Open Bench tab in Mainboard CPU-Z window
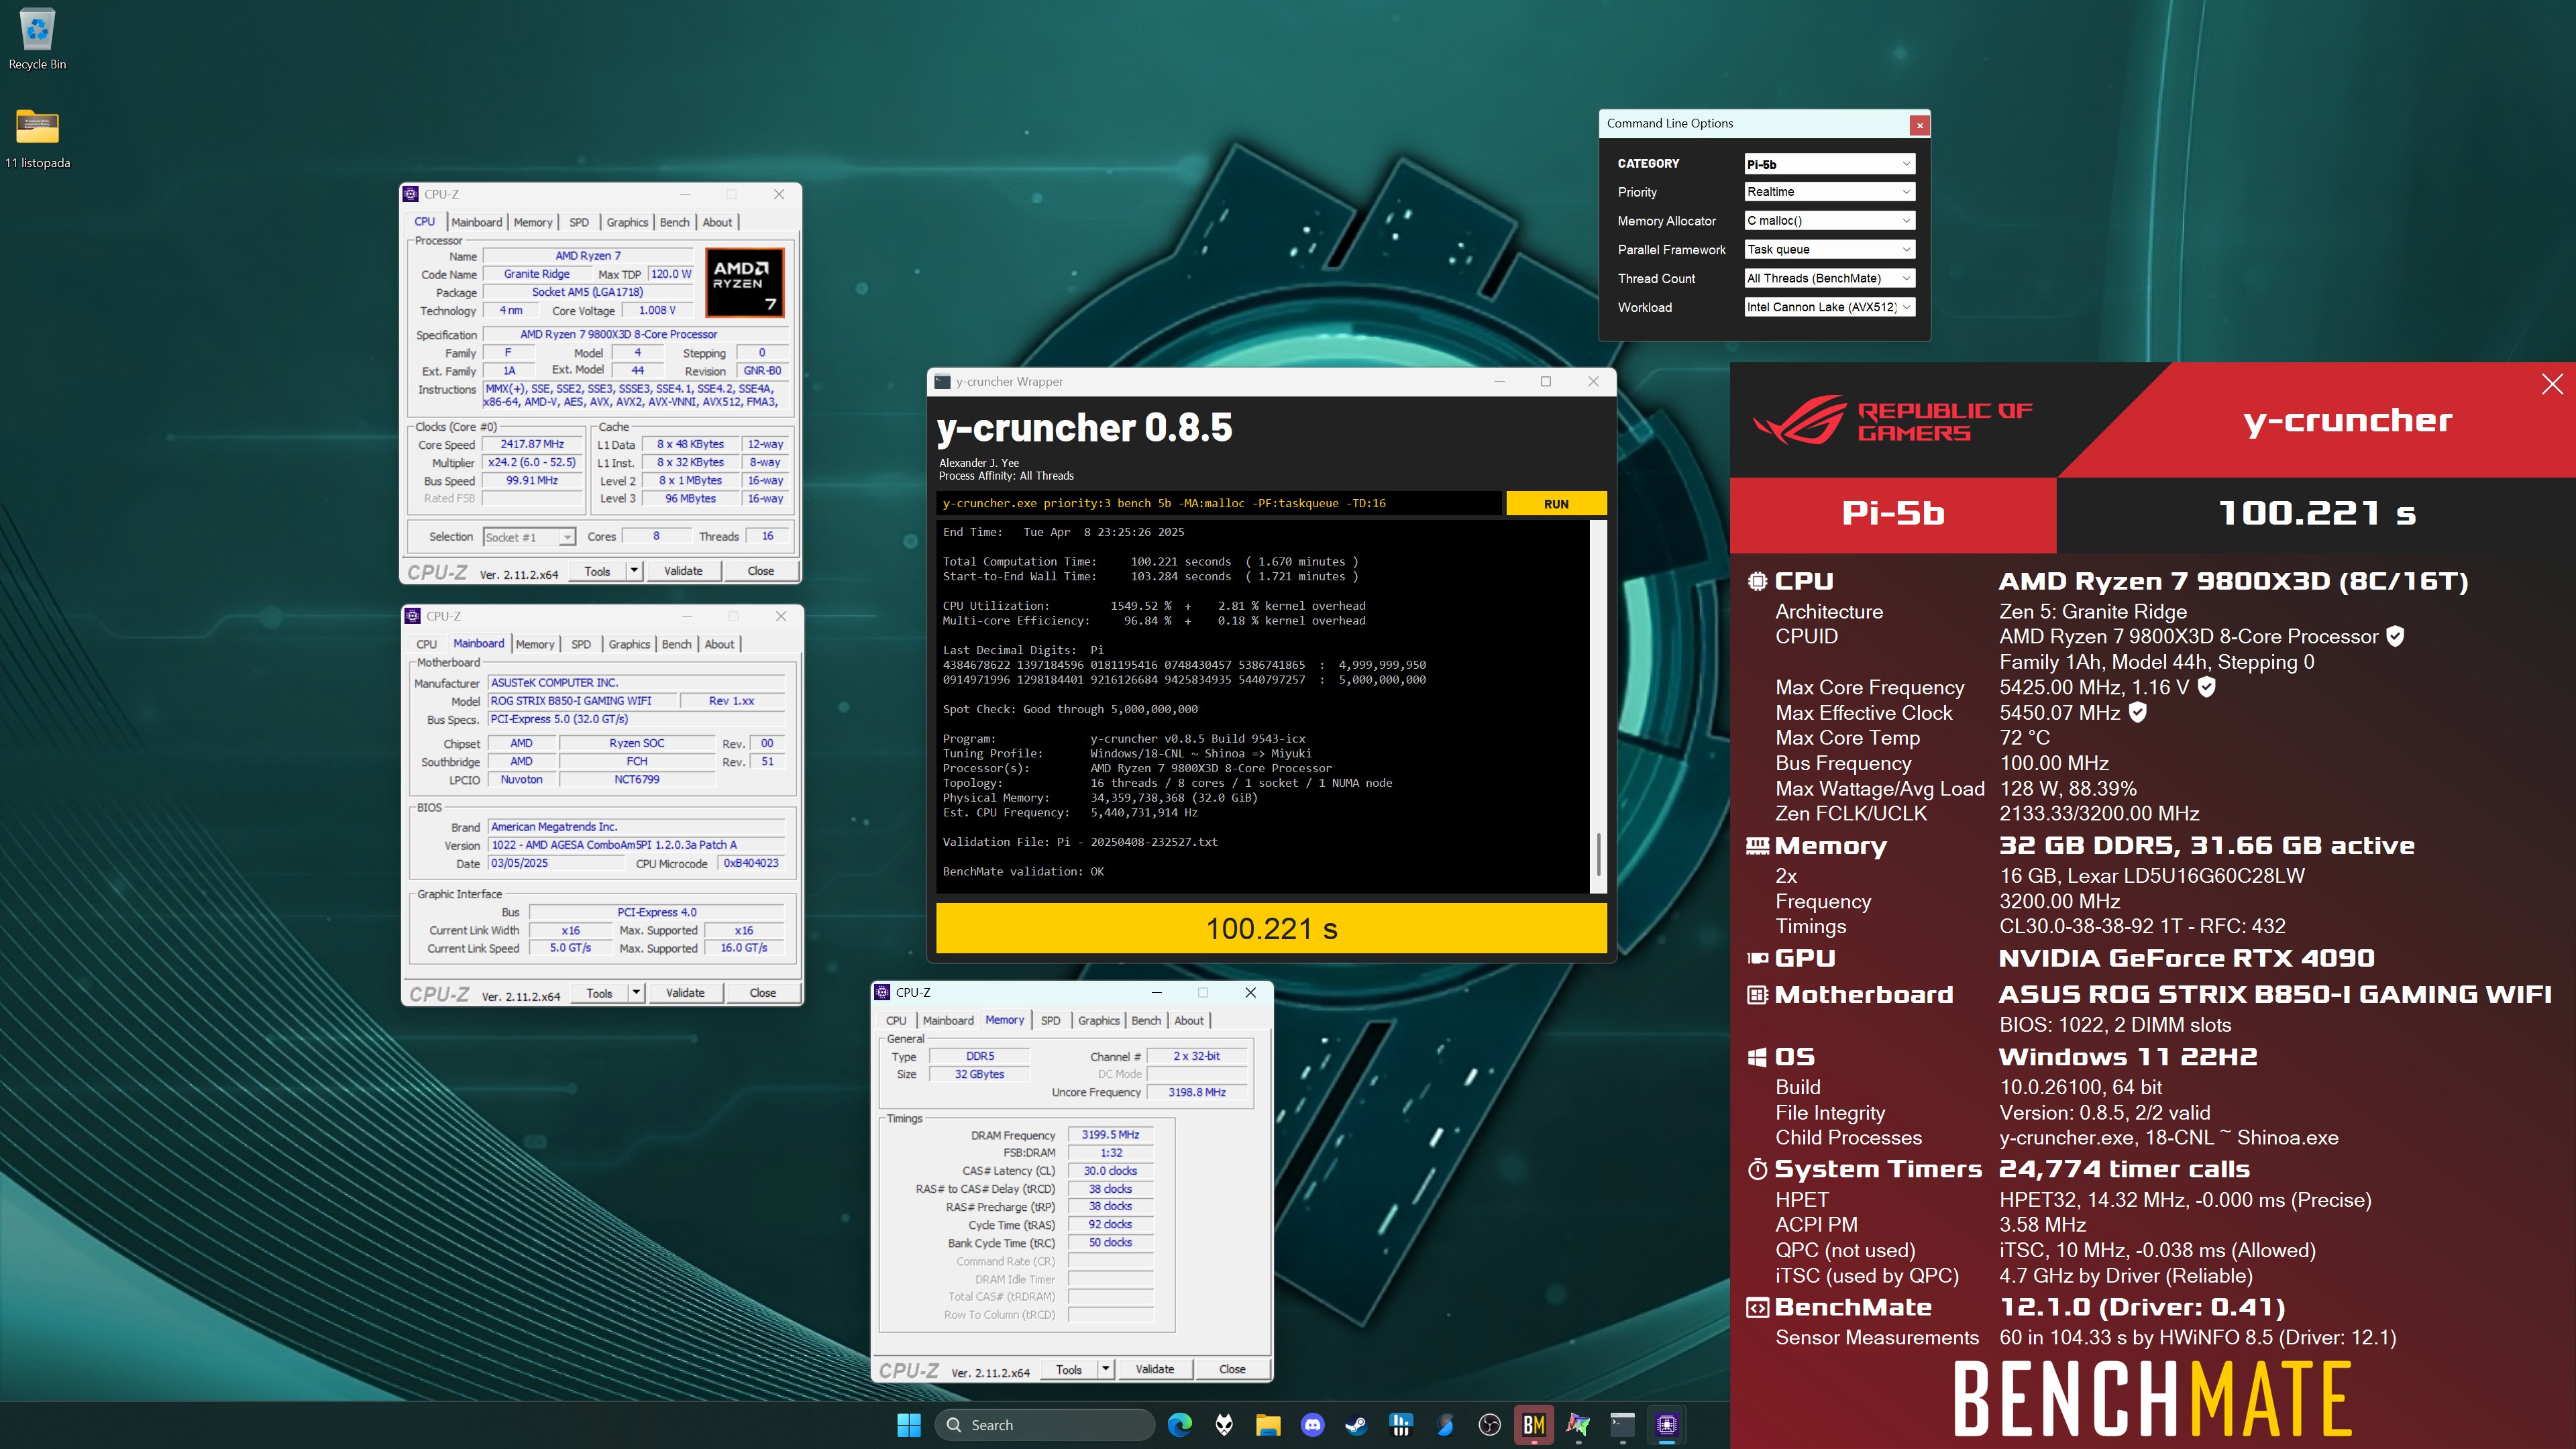This screenshot has width=2576, height=1449. [677, 644]
